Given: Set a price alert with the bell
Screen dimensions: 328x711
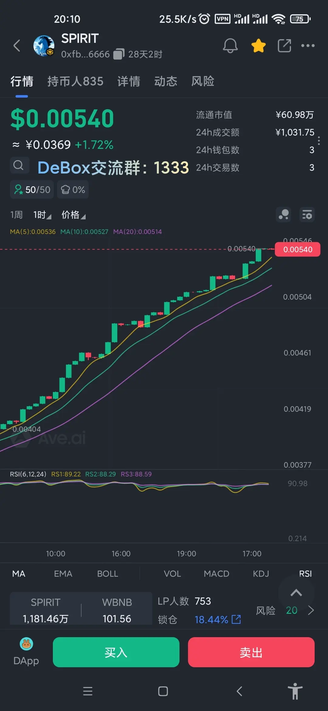Looking at the screenshot, I should pos(230,46).
